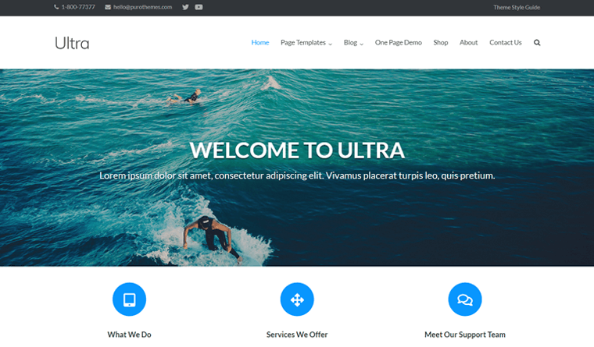Click the hello@purothemes.com email link
594x347 pixels.
click(142, 7)
